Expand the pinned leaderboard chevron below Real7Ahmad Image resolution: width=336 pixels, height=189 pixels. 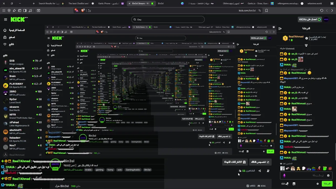tap(306, 45)
